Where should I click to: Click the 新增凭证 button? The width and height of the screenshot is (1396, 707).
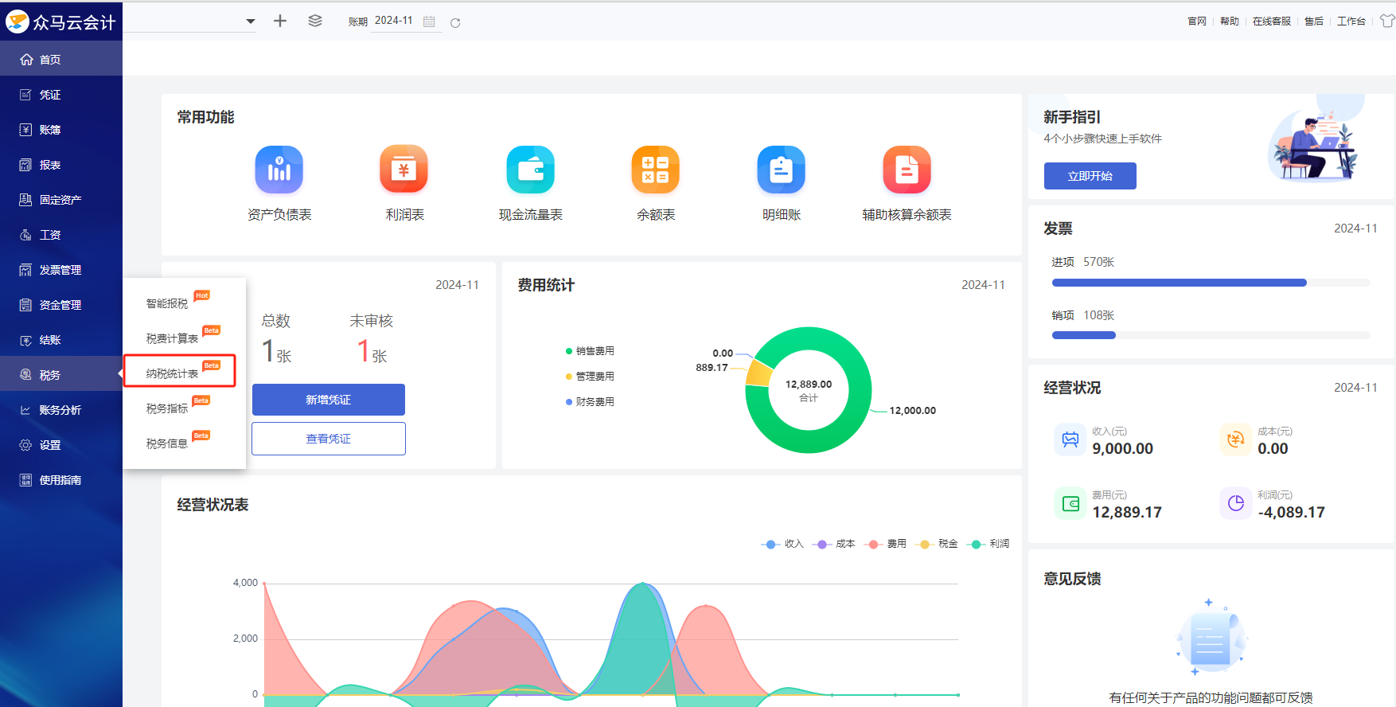click(329, 400)
